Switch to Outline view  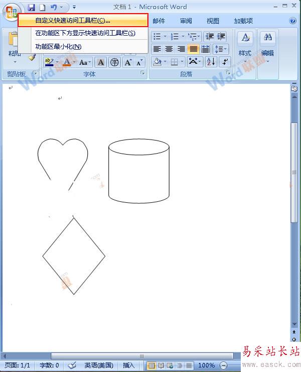click(x=180, y=365)
